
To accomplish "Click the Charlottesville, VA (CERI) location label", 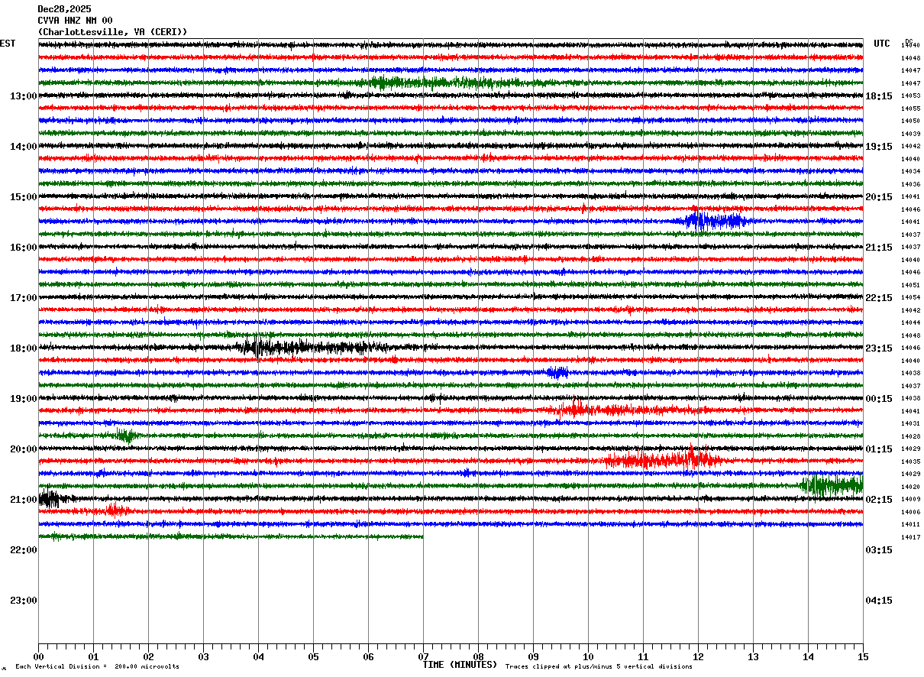I will (x=112, y=32).
